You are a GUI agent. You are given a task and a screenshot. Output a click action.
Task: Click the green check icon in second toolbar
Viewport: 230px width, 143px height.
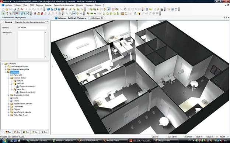91,14
